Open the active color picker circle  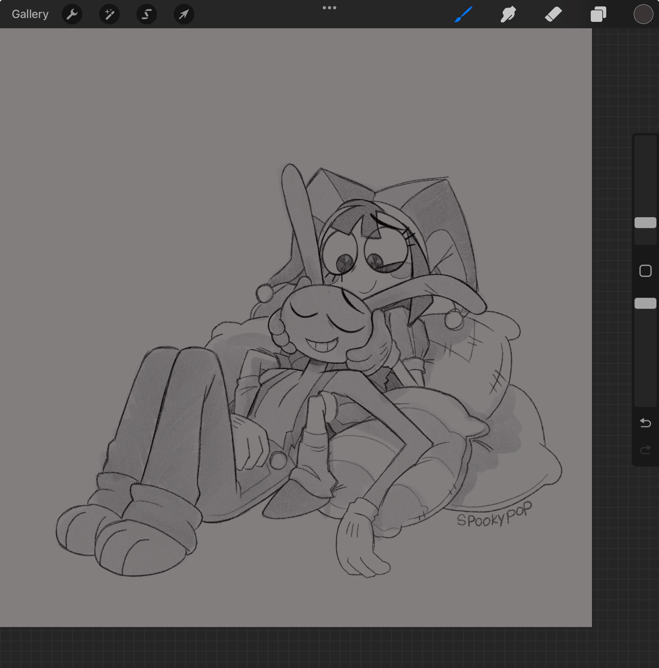point(644,14)
